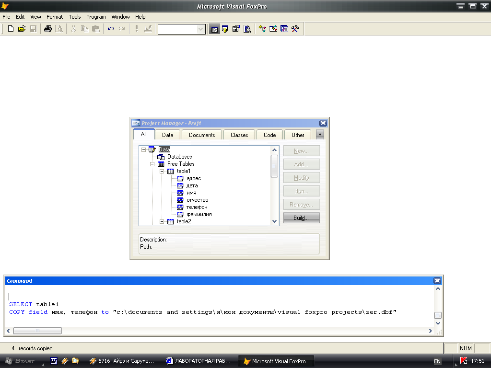Viewport: 491px width, 368px height.
Task: Open the Edit menu
Action: [20, 17]
